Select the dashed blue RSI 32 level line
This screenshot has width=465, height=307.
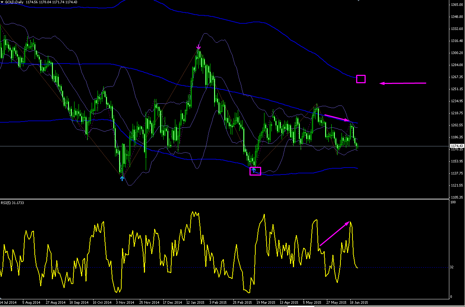pyautogui.click(x=224, y=268)
